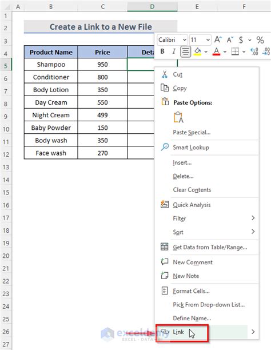The image size is (271, 350).
Task: Click the Cut scissors icon
Action: [x=165, y=74]
